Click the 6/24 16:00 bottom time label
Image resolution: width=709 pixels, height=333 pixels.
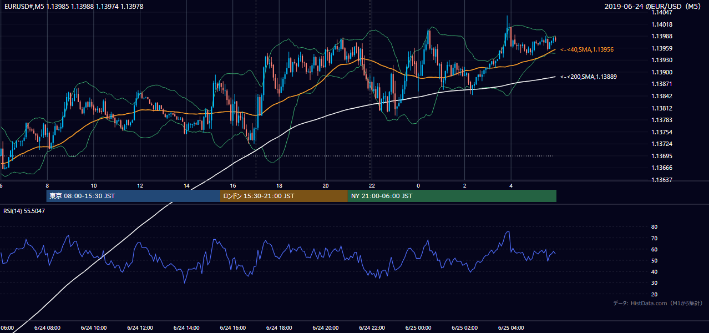(232, 328)
